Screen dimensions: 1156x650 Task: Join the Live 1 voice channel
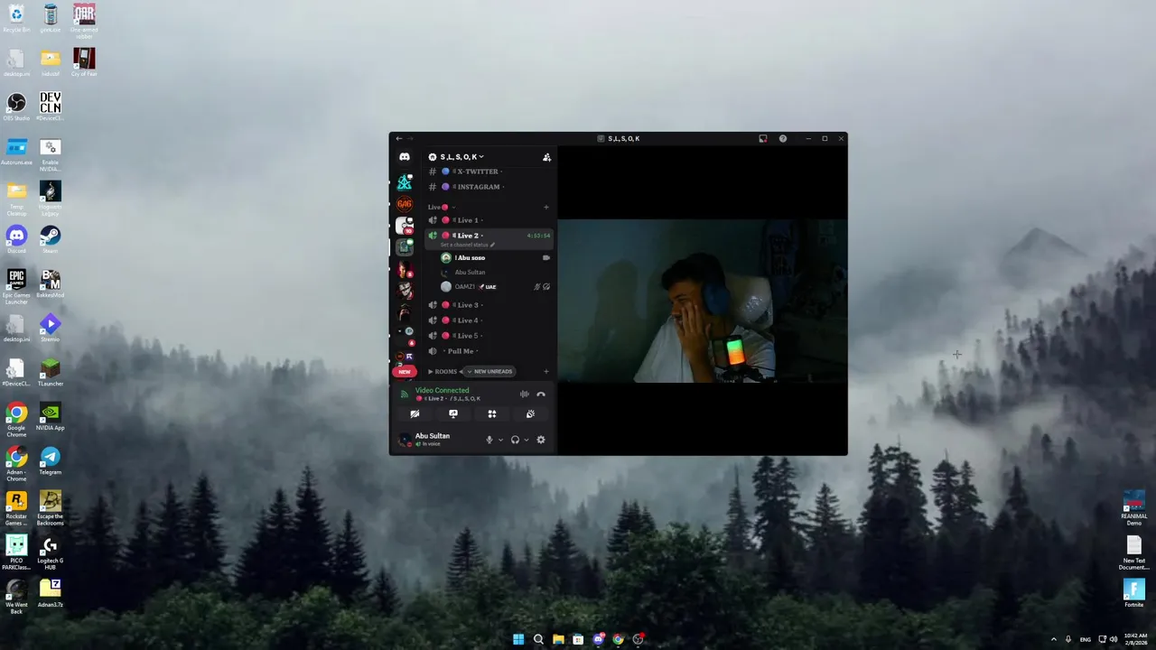coord(489,220)
